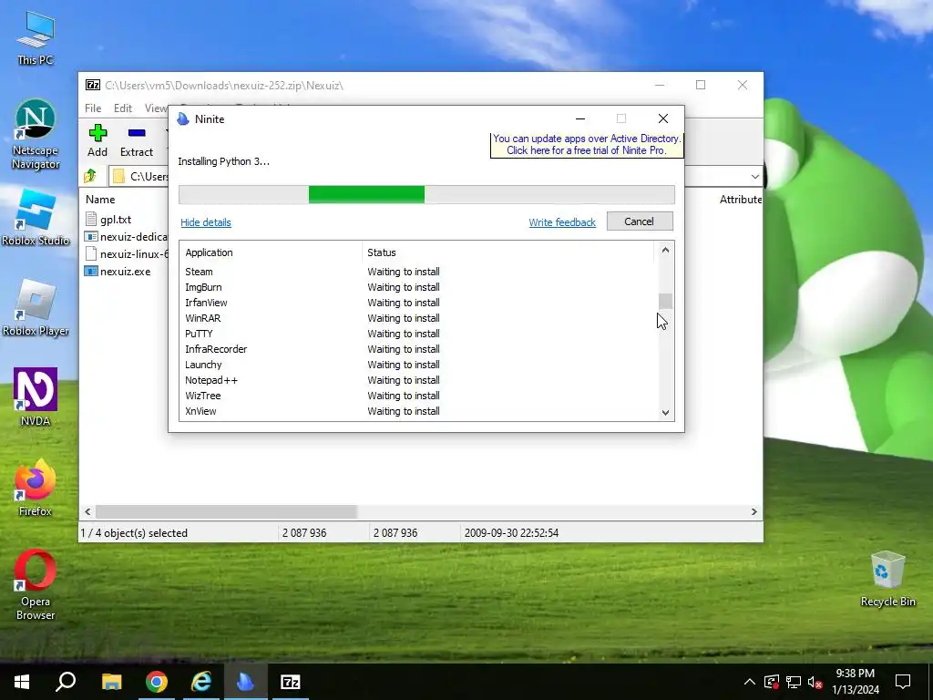Click the 7-Zip horizontal scrollbar thumb
Viewport: 933px width, 700px height.
[x=226, y=511]
